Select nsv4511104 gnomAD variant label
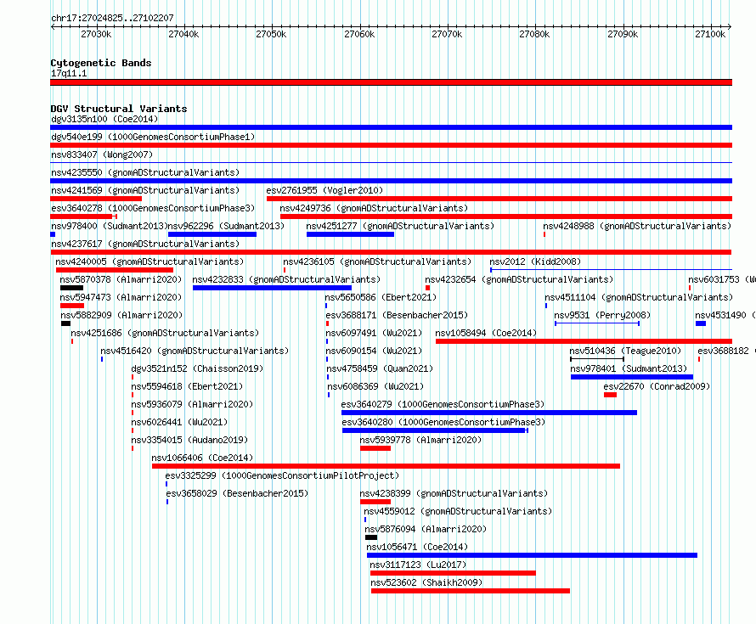Image resolution: width=756 pixels, height=624 pixels. coord(639,297)
